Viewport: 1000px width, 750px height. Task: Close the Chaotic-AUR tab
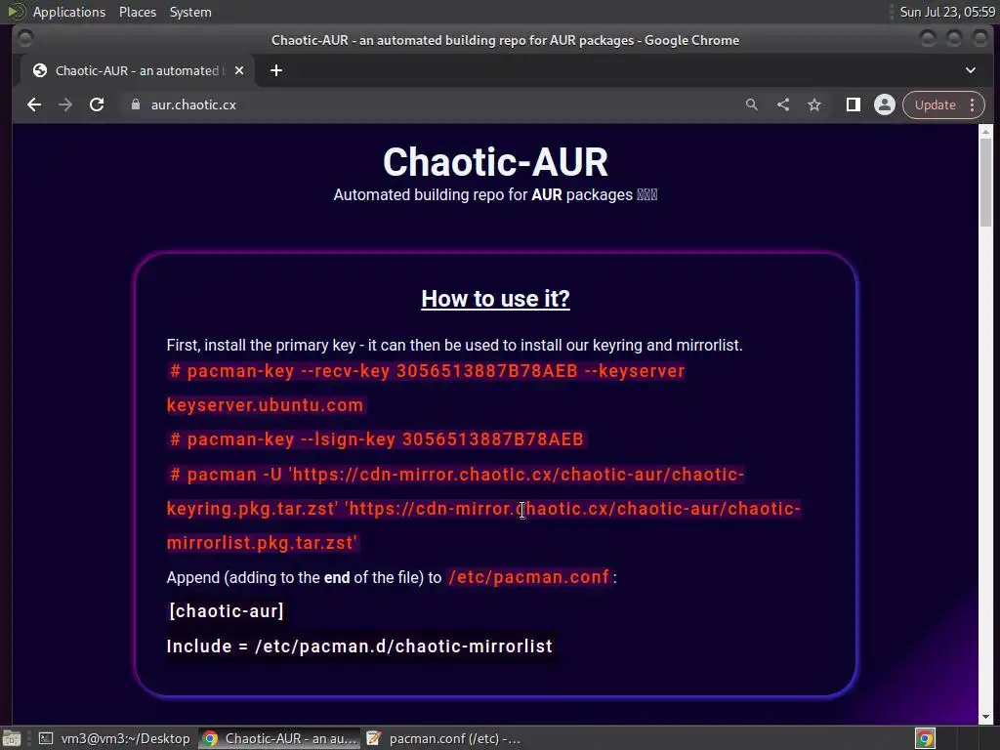(239, 70)
